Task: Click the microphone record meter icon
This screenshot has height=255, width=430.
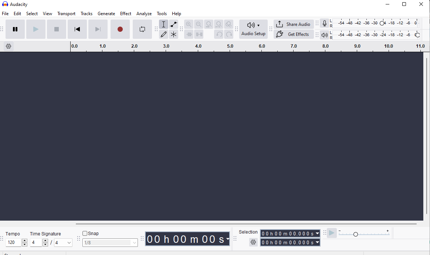Action: (x=324, y=24)
